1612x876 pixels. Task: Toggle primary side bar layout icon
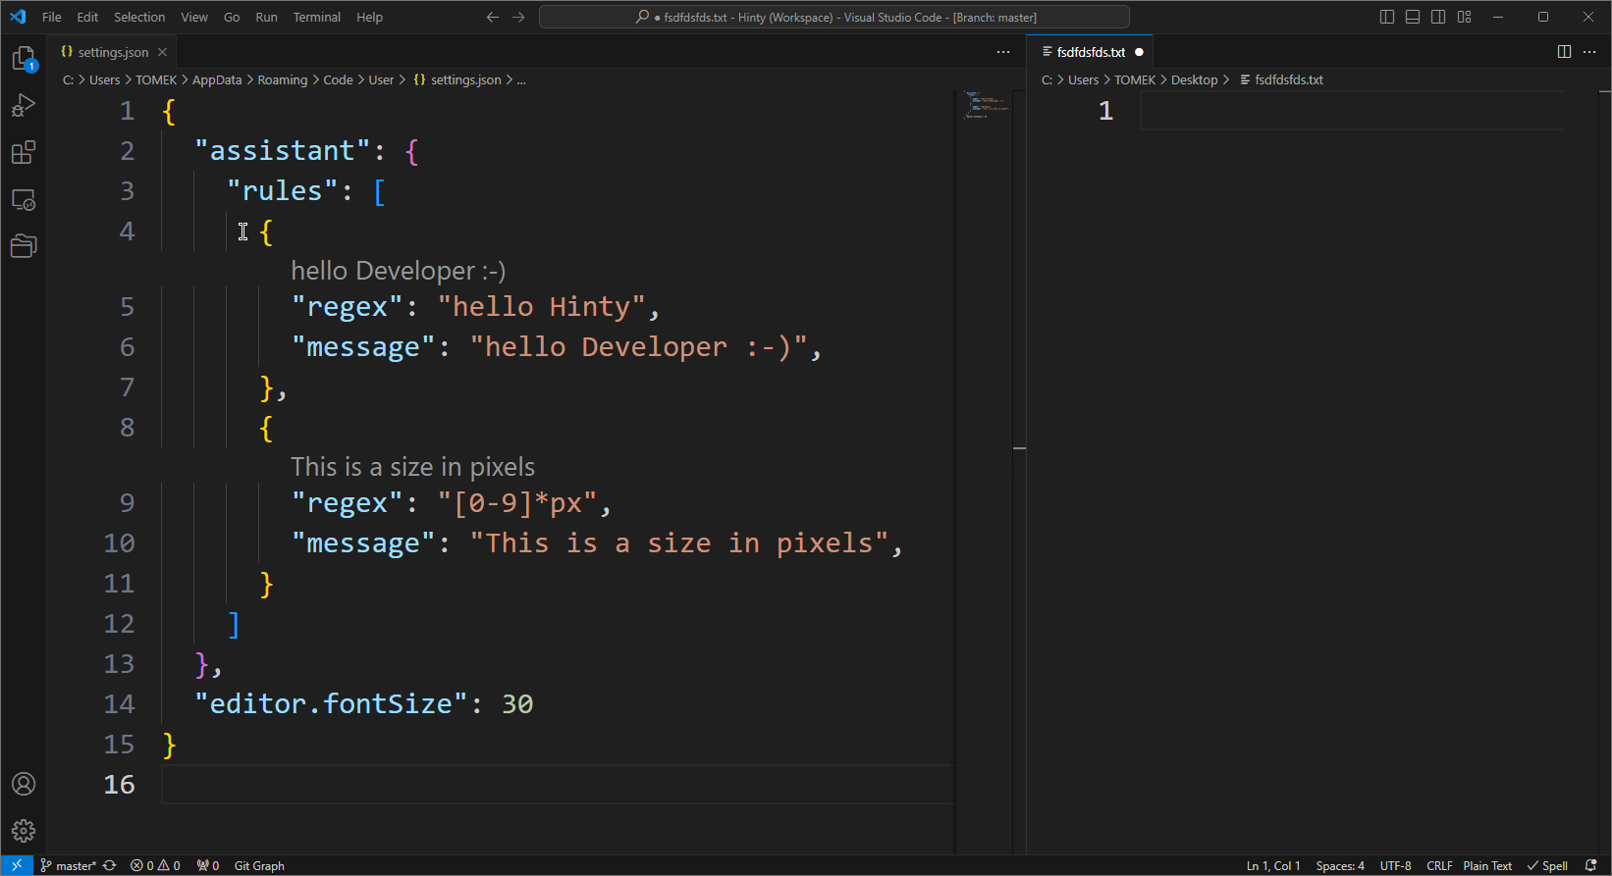[1387, 17]
